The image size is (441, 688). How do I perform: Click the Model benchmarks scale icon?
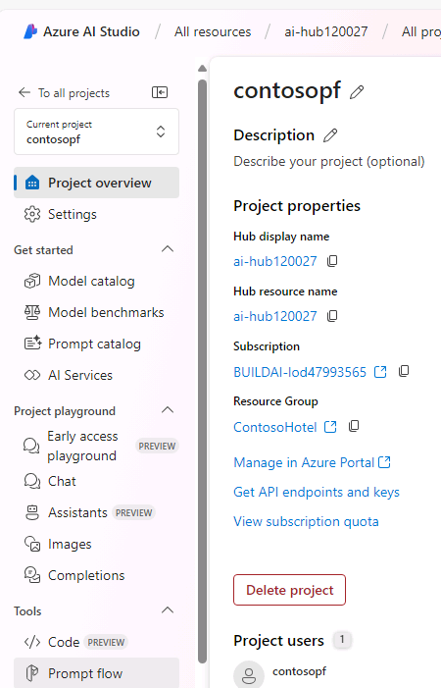tap(32, 312)
